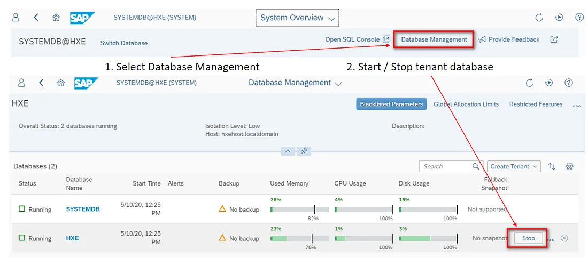Collapse header with up chevron
The image size is (588, 258).
point(288,151)
